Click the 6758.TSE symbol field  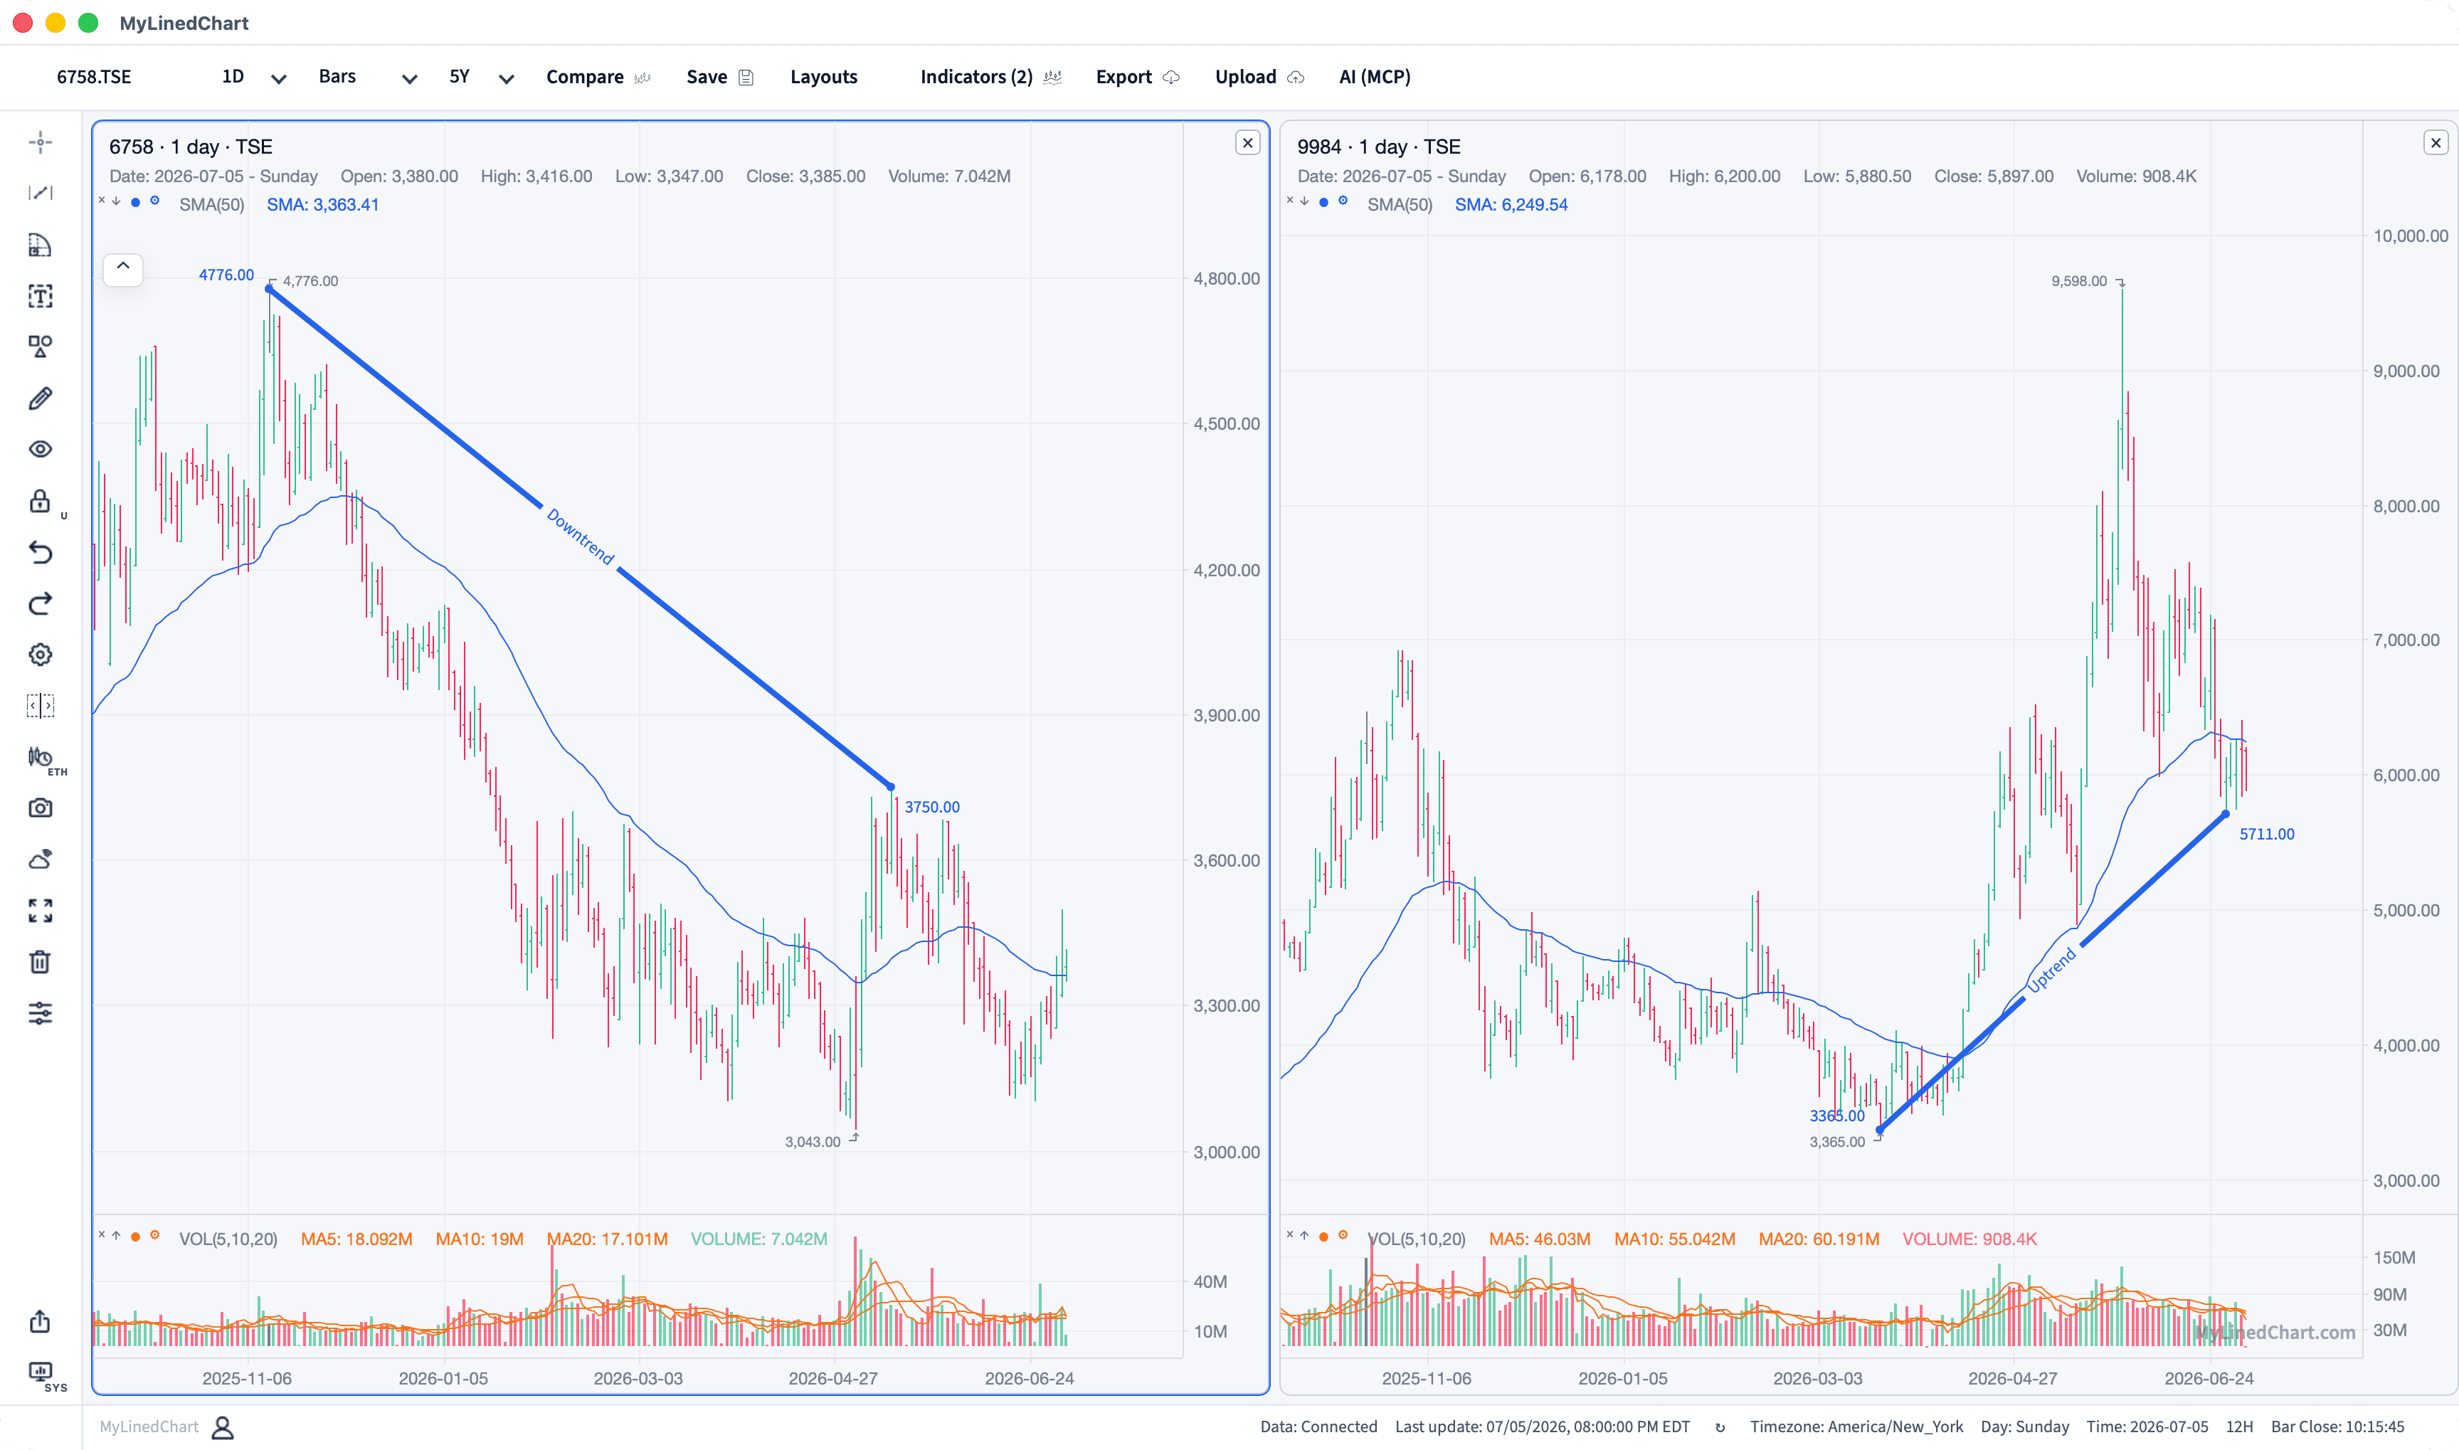pos(94,77)
